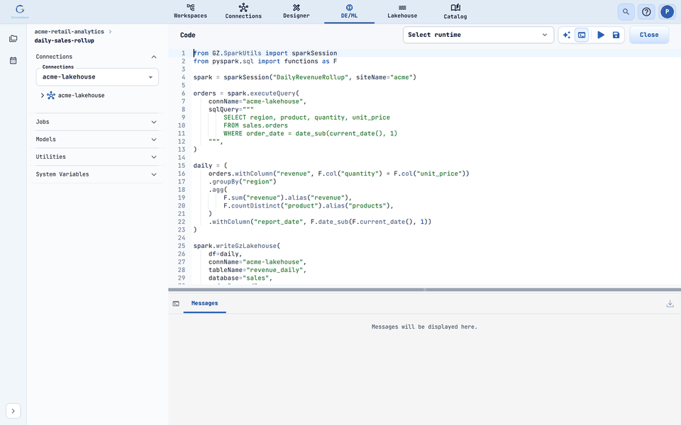Select the Messages tab
This screenshot has width=681, height=425.
[204, 304]
